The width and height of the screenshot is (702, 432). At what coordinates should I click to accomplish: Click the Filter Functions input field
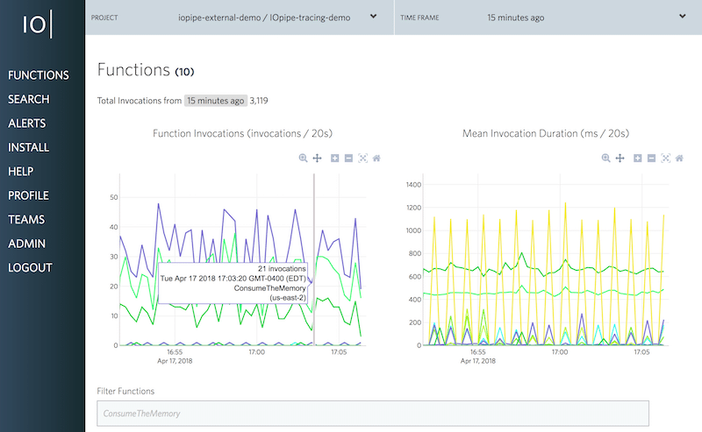pyautogui.click(x=373, y=414)
